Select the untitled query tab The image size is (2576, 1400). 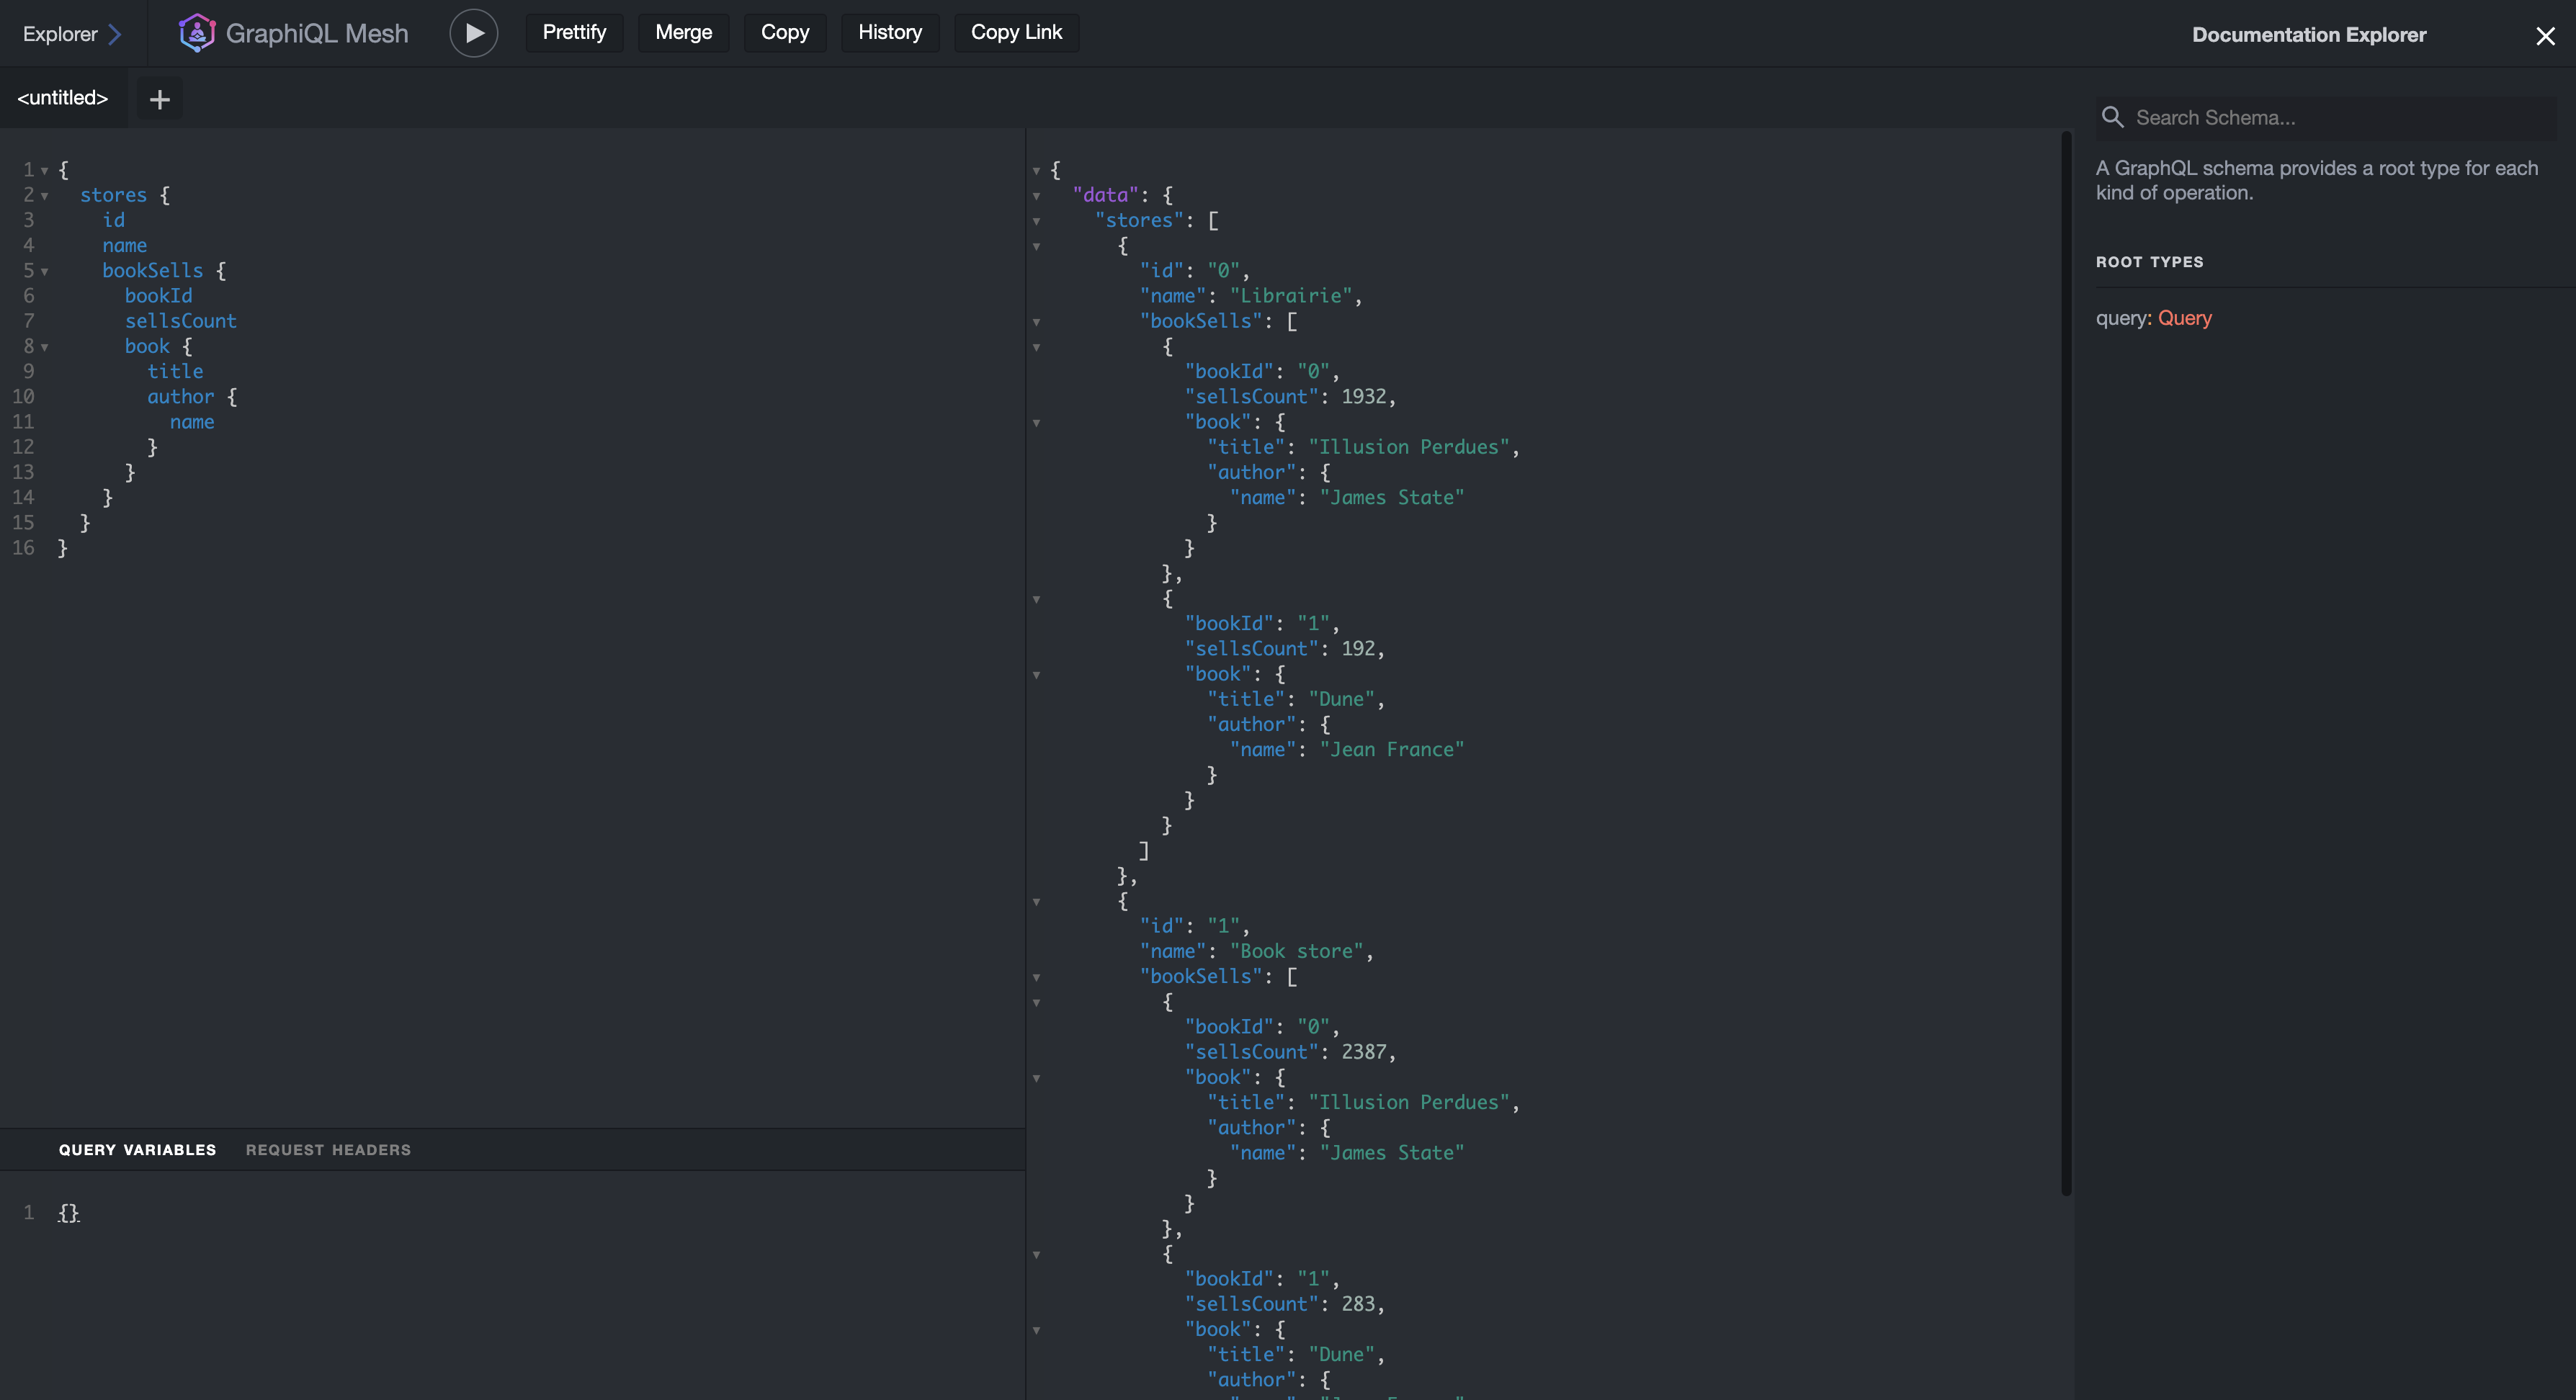62,98
